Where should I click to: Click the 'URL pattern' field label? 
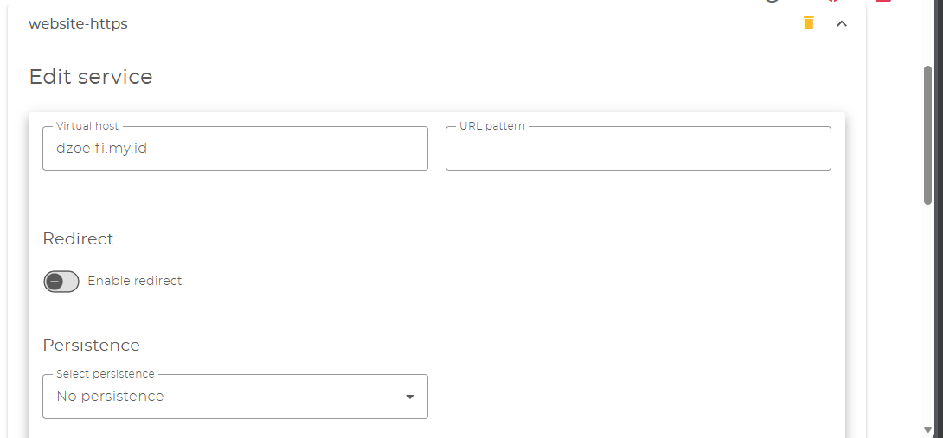pyautogui.click(x=492, y=126)
